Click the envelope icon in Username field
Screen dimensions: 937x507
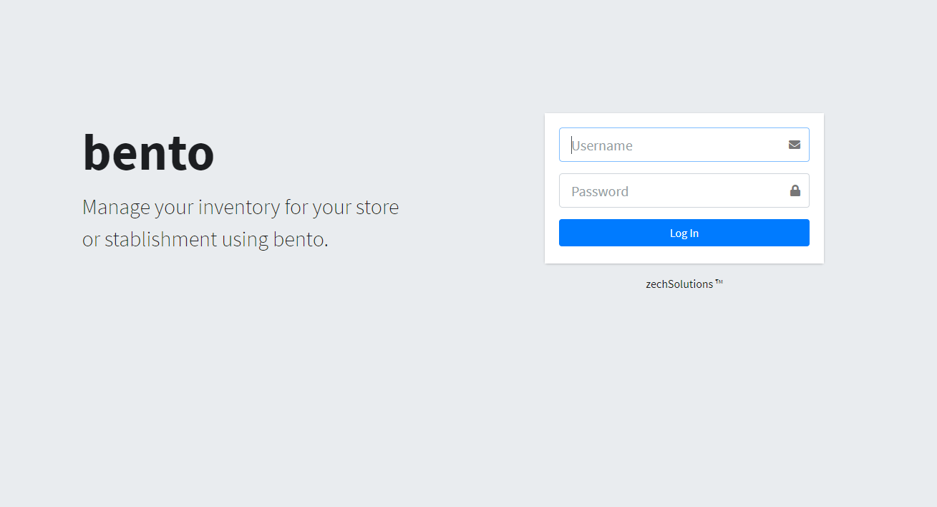coord(795,145)
